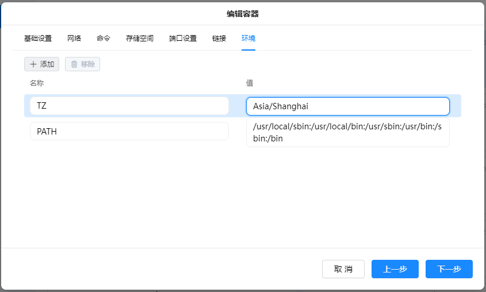This screenshot has width=486, height=292.
Task: Switch to the 基础设置 tab
Action: [x=38, y=39]
